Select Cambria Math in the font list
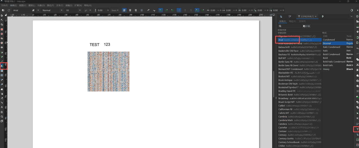This screenshot has height=148, width=359. (300, 120)
